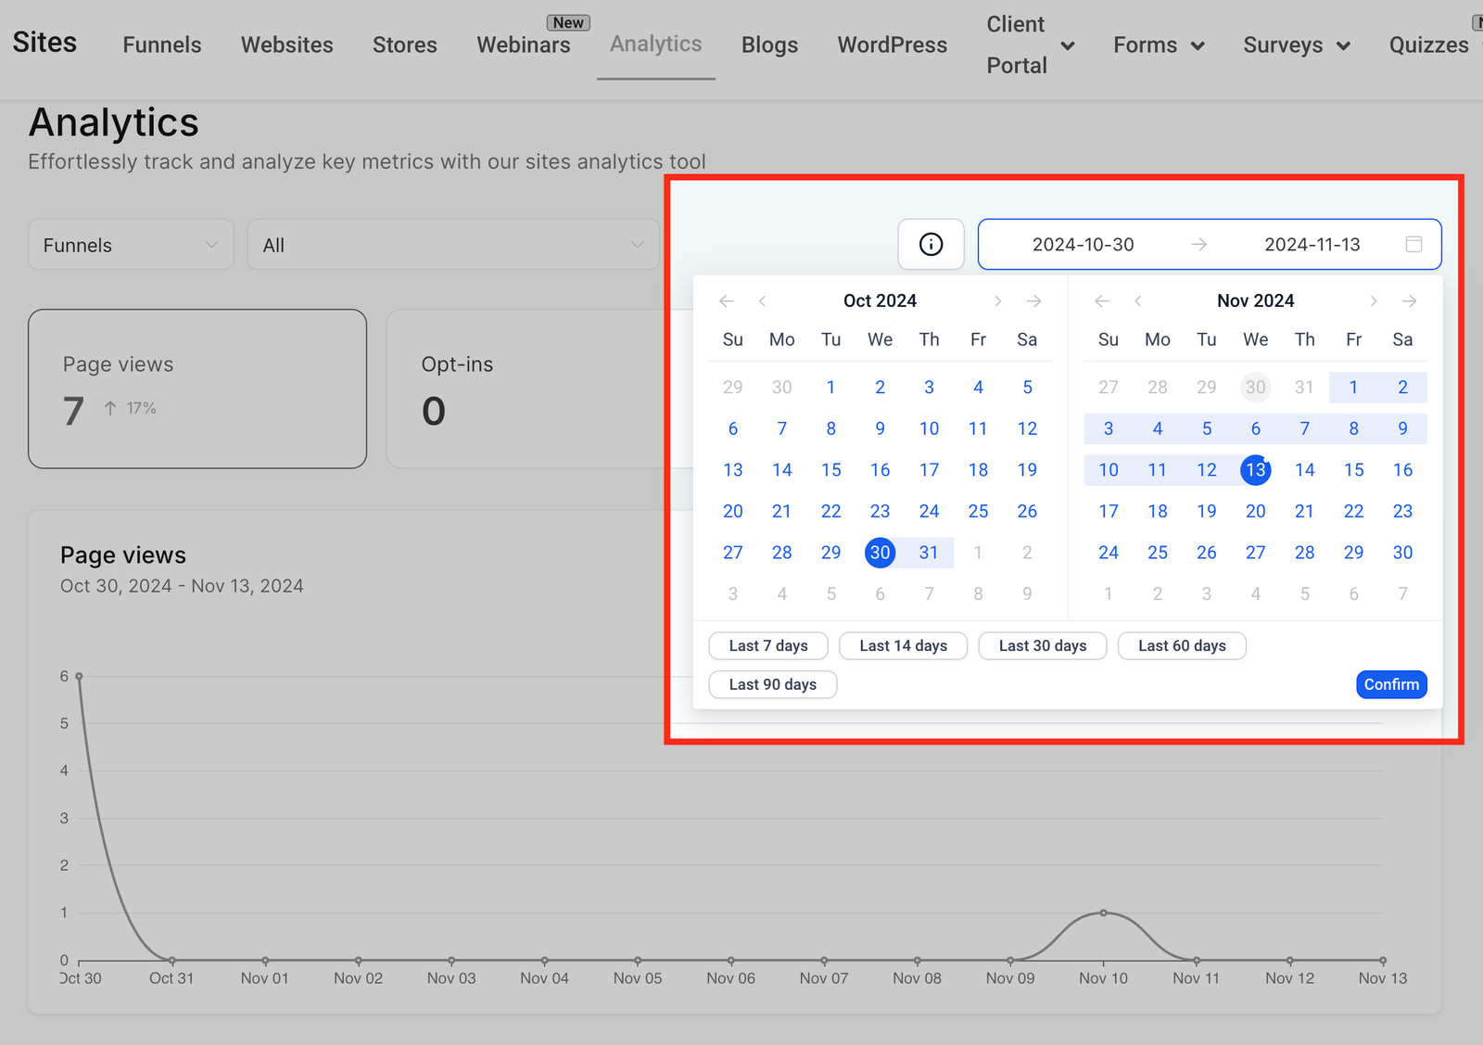Go to next month in Oct 2024 calendar
1483x1045 pixels.
point(997,301)
